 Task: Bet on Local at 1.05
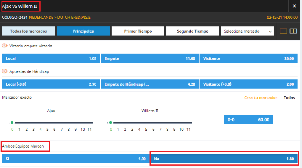tap(51, 58)
